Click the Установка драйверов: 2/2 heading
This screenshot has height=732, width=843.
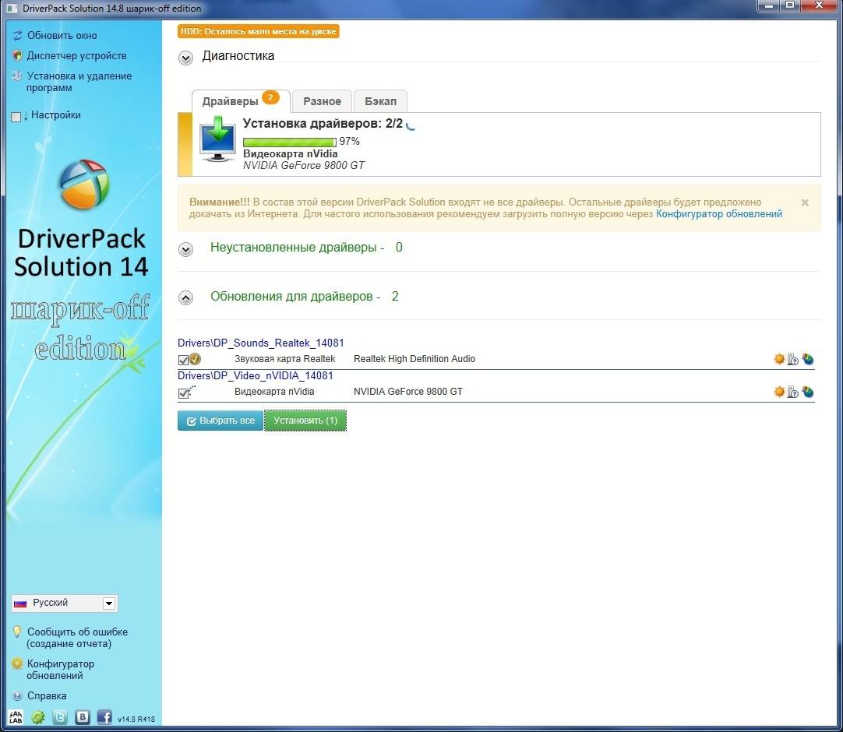pos(323,124)
